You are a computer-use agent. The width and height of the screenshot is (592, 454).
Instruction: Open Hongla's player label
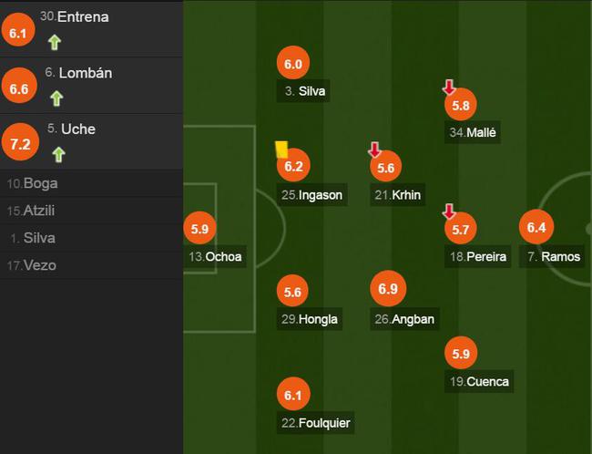pos(311,319)
